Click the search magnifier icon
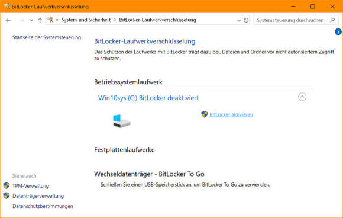343x218 pixels. 332,20
